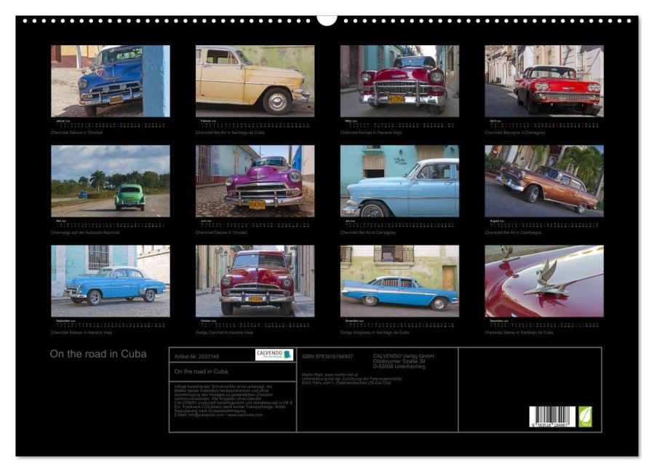This screenshot has height=472, width=654.
Task: Select caption "Chevrolet Bel Air in Camagüey"
Action: point(368,232)
